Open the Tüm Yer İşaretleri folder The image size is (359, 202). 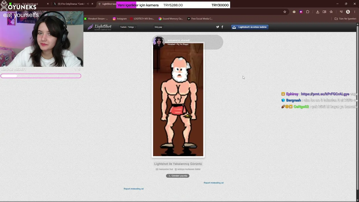(346, 19)
